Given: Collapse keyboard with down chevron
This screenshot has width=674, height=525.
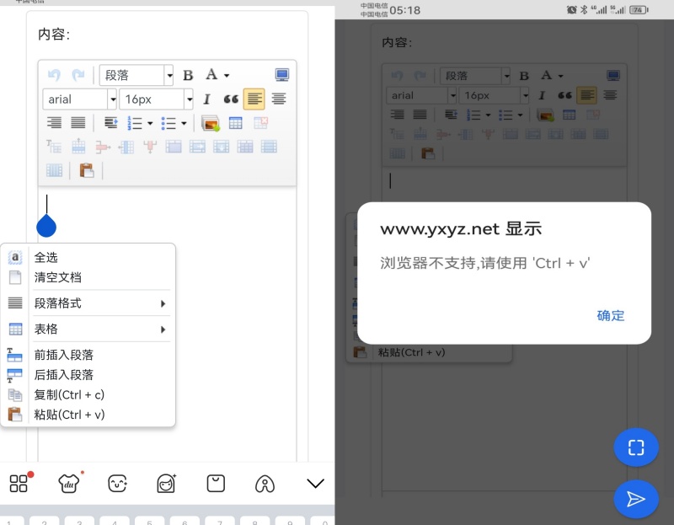Looking at the screenshot, I should pos(315,484).
